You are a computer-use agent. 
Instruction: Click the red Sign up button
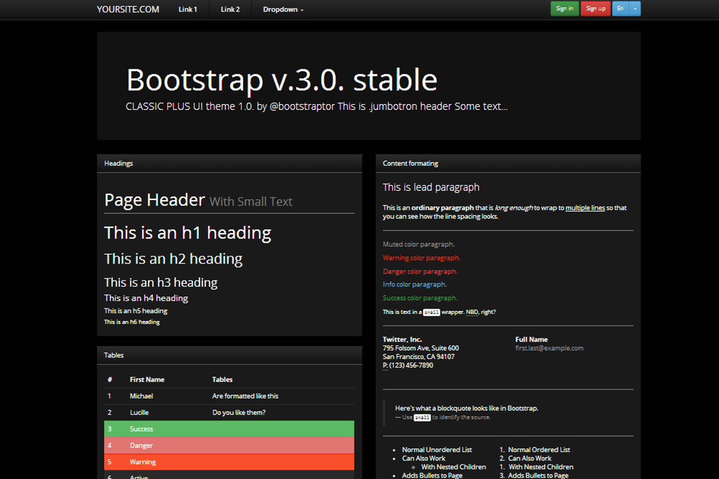[596, 8]
